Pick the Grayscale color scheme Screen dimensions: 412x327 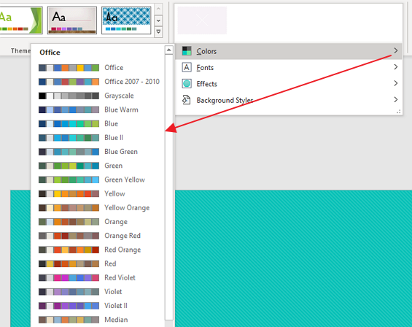click(x=99, y=96)
